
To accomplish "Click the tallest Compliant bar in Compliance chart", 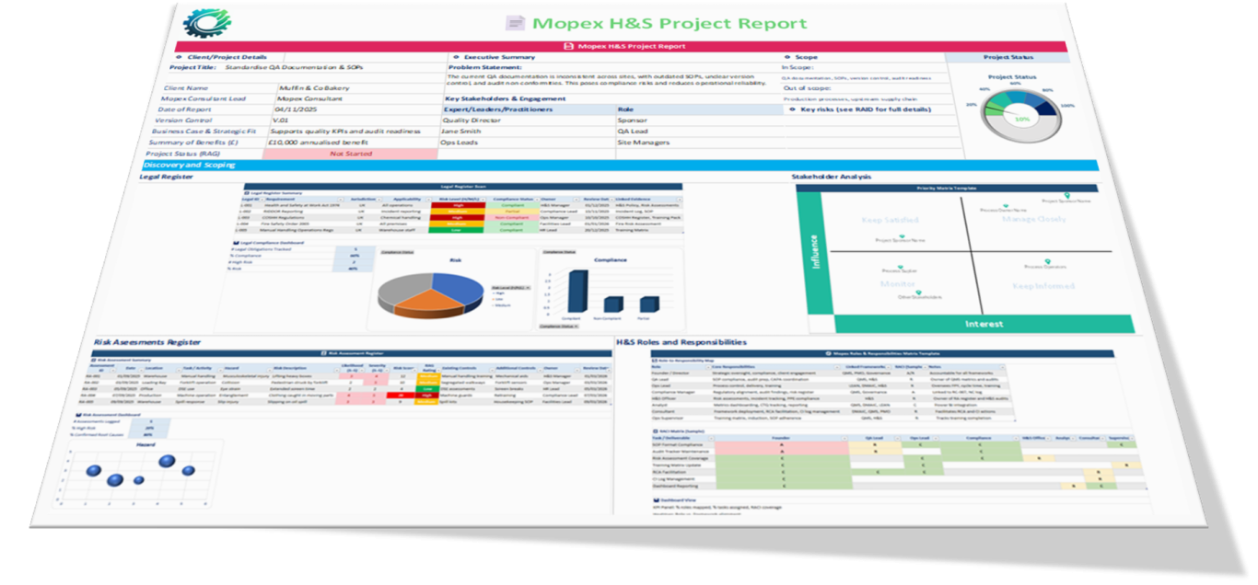I will pyautogui.click(x=577, y=291).
